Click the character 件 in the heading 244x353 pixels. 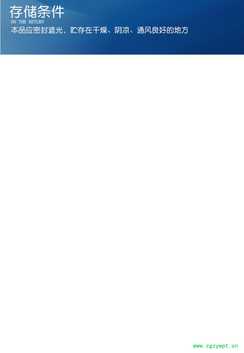click(x=58, y=12)
